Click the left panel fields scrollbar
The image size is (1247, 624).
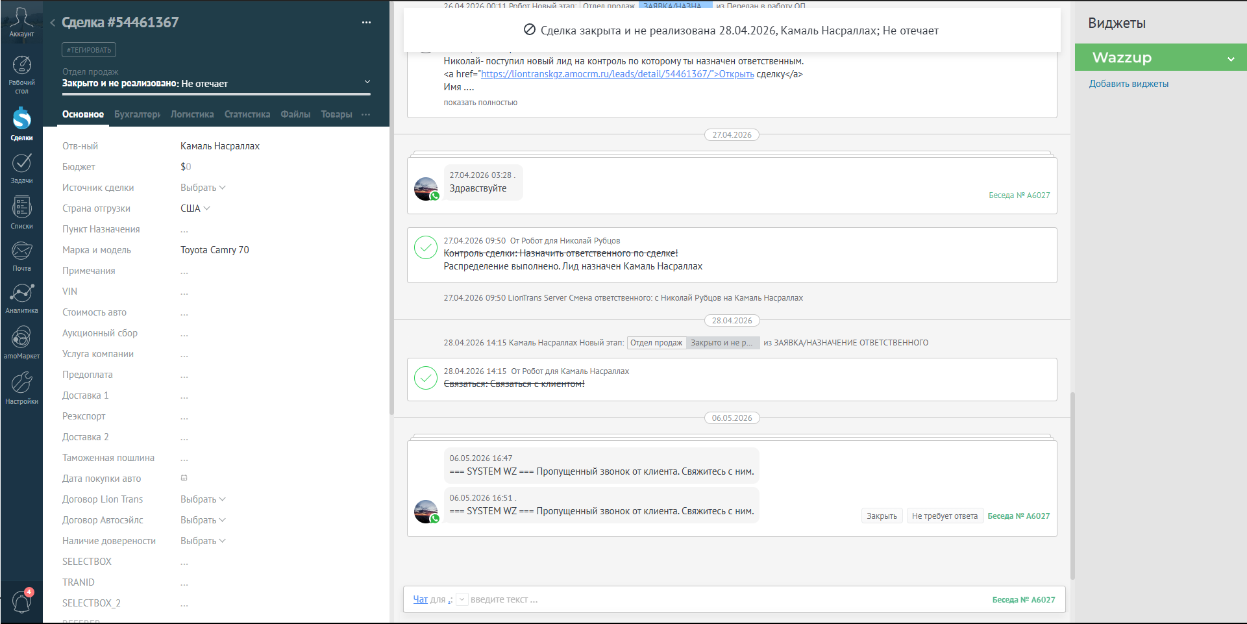(391, 271)
